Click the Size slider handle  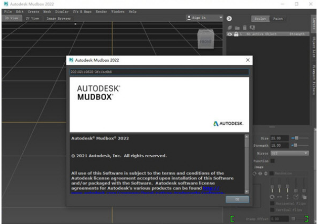coord(296,138)
